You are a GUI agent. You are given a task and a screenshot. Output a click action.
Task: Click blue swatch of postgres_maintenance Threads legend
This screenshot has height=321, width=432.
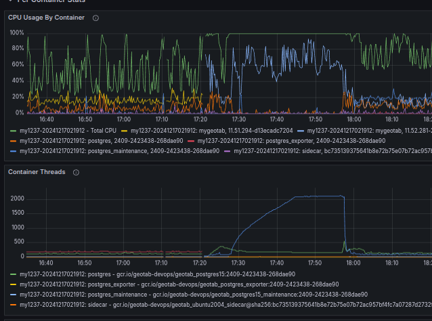14,295
